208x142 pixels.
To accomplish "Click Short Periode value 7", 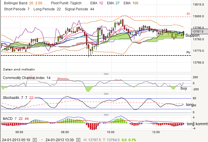I will (x=28, y=9).
